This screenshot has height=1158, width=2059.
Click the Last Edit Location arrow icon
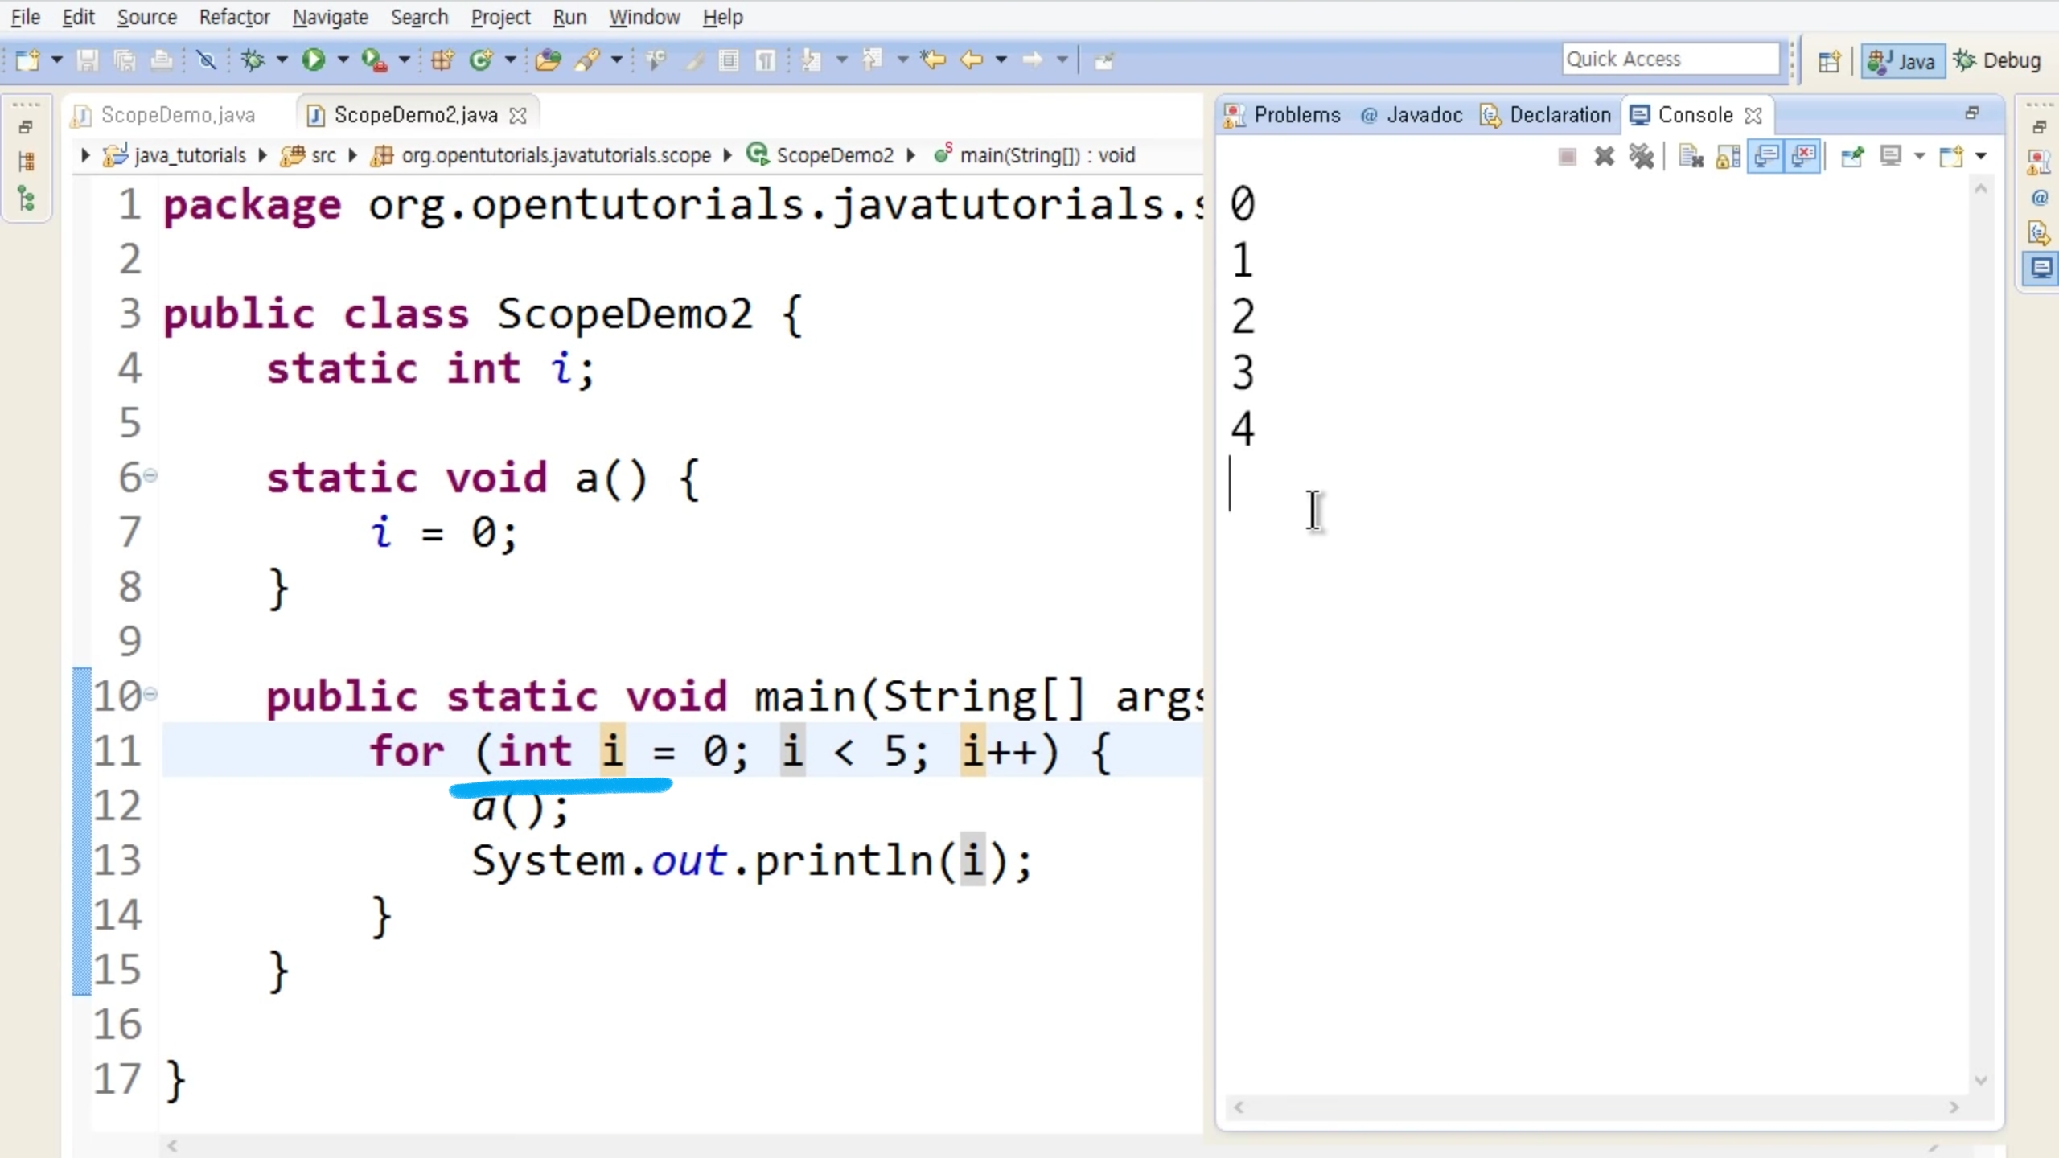(933, 60)
